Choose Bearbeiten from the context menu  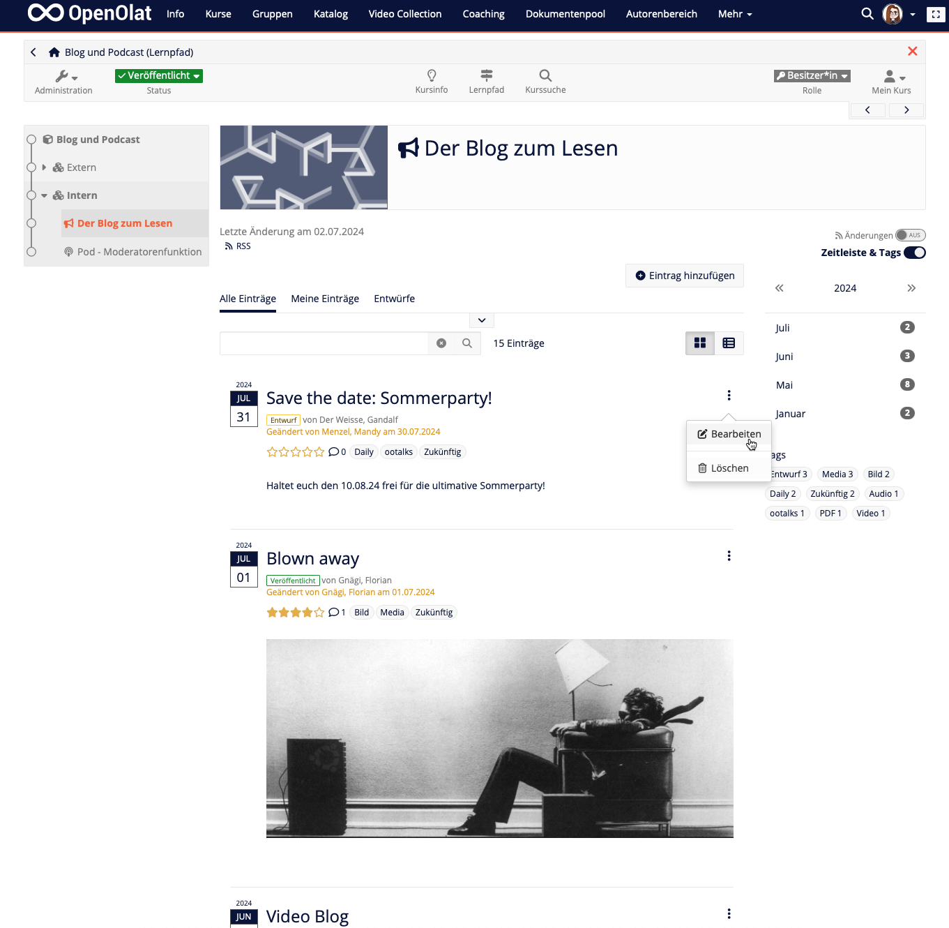pos(729,433)
